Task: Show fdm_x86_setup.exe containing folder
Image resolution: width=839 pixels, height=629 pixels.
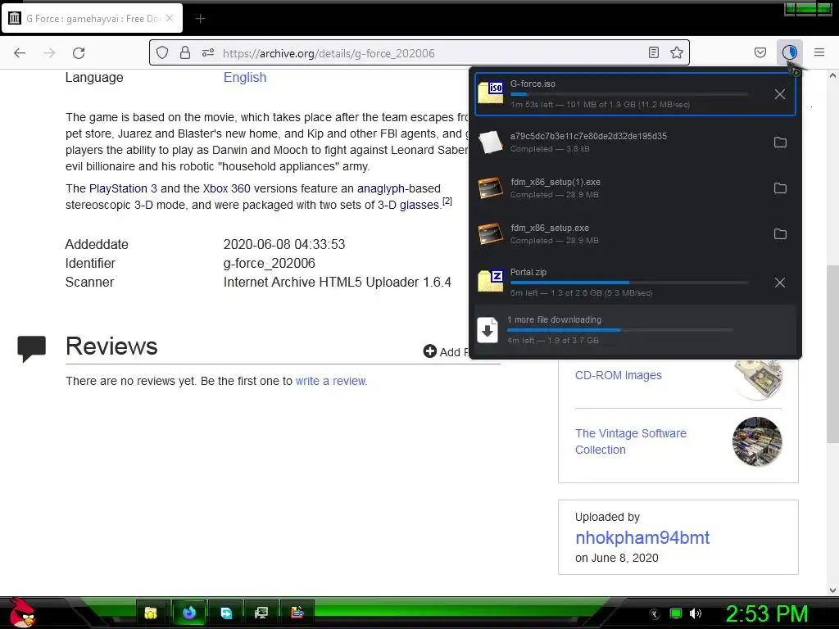Action: [x=780, y=234]
